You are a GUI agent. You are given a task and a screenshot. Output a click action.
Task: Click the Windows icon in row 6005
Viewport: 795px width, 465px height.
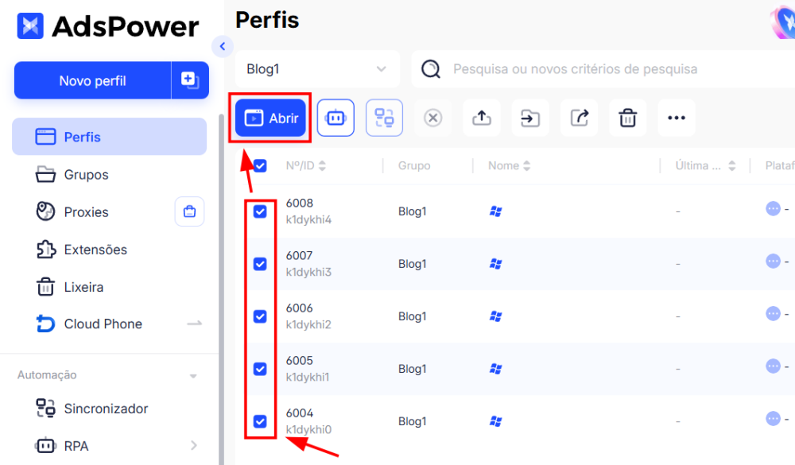click(496, 369)
